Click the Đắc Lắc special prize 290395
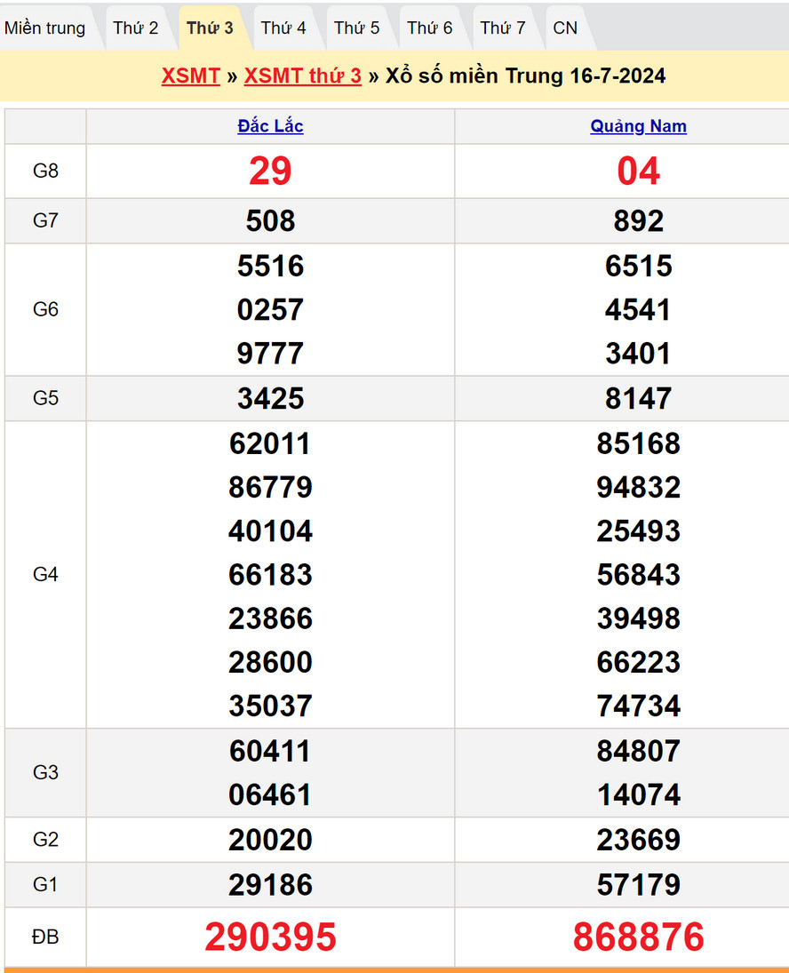The height and width of the screenshot is (973, 789). click(270, 937)
